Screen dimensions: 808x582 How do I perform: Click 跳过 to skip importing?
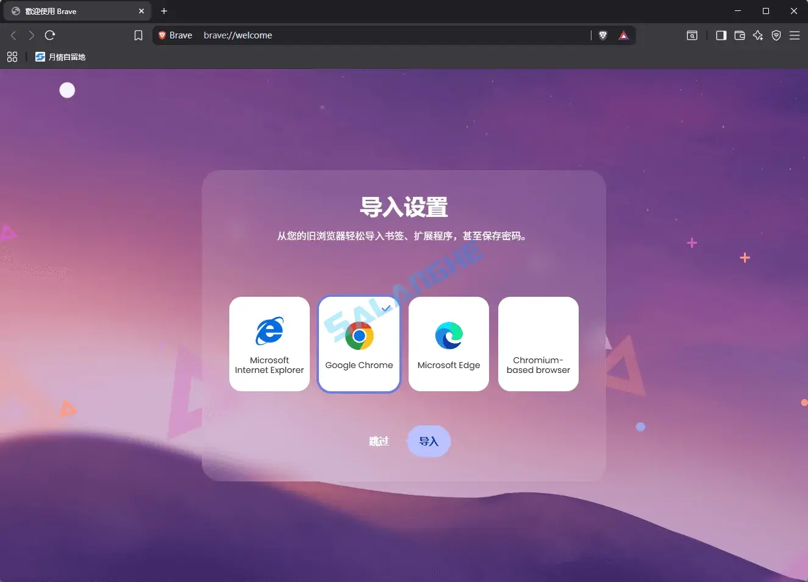tap(379, 441)
